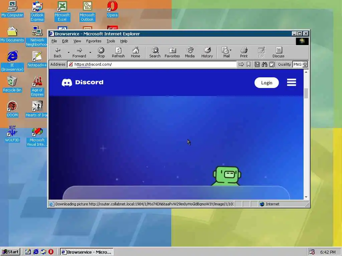This screenshot has height=256, width=342.
Task: Click the bookmark ribbon icon
Action: (x=248, y=64)
